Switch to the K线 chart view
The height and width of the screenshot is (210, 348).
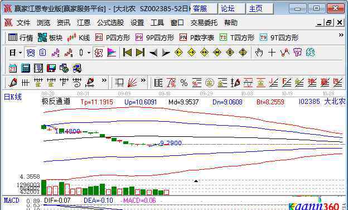[79, 37]
